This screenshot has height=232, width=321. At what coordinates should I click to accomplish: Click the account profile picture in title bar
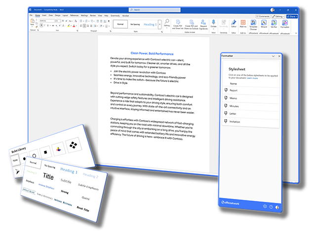coord(273,10)
